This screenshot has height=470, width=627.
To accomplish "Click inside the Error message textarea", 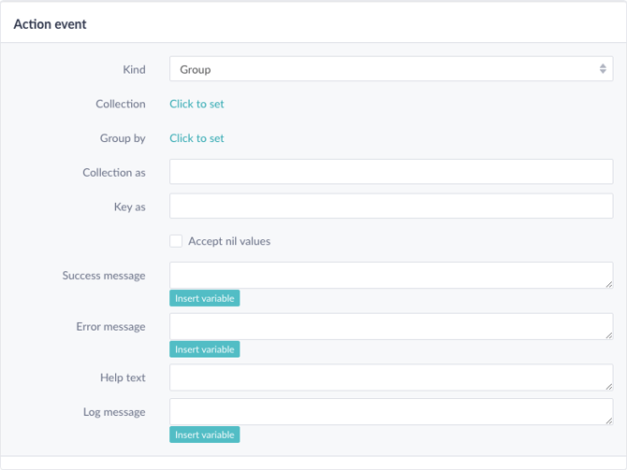I will tap(391, 326).
